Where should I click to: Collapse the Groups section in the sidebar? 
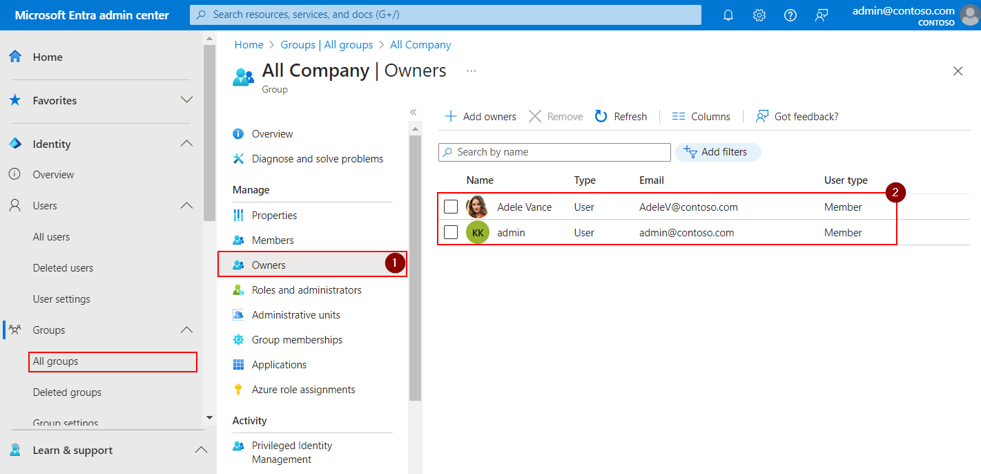click(x=186, y=330)
